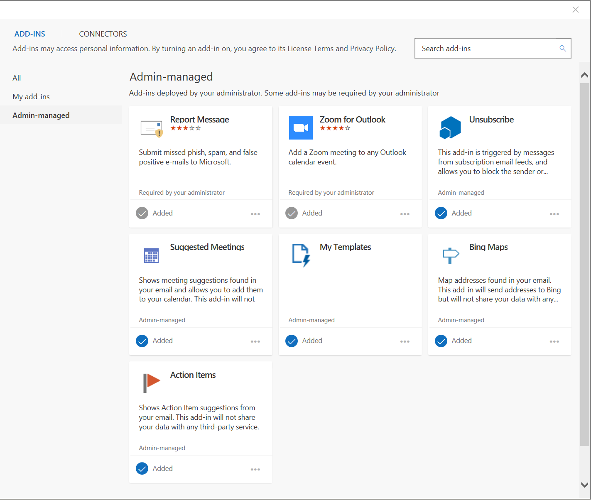Open the My add-ins category

click(x=31, y=96)
